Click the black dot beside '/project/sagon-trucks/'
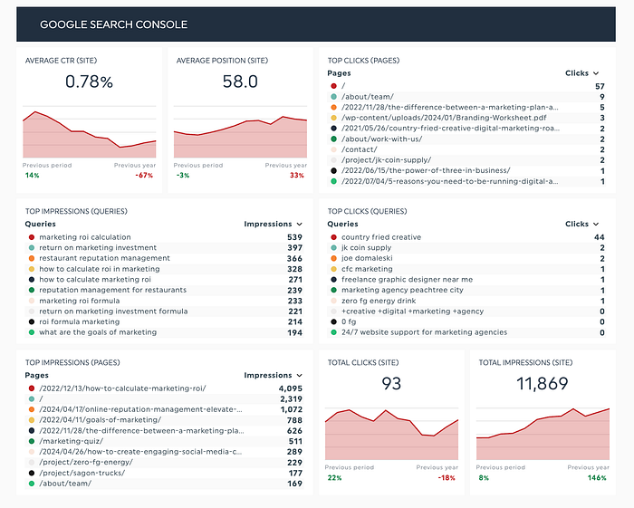 (x=32, y=473)
